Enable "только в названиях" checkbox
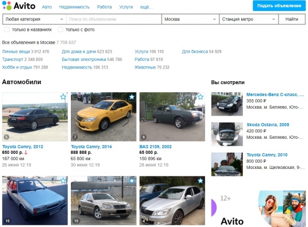This screenshot has width=308, height=227. pyautogui.click(x=7, y=30)
